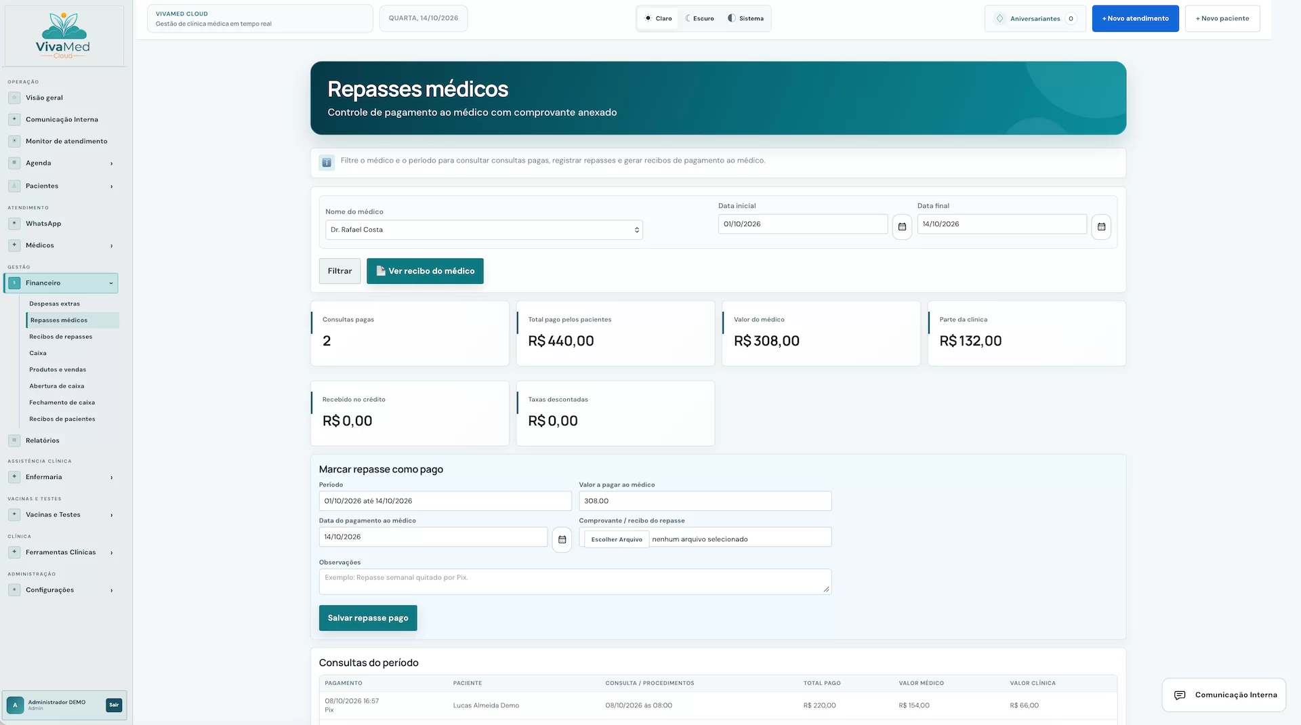Click patient name Lucas Almeida Demo
The height and width of the screenshot is (725, 1301).
click(x=486, y=705)
